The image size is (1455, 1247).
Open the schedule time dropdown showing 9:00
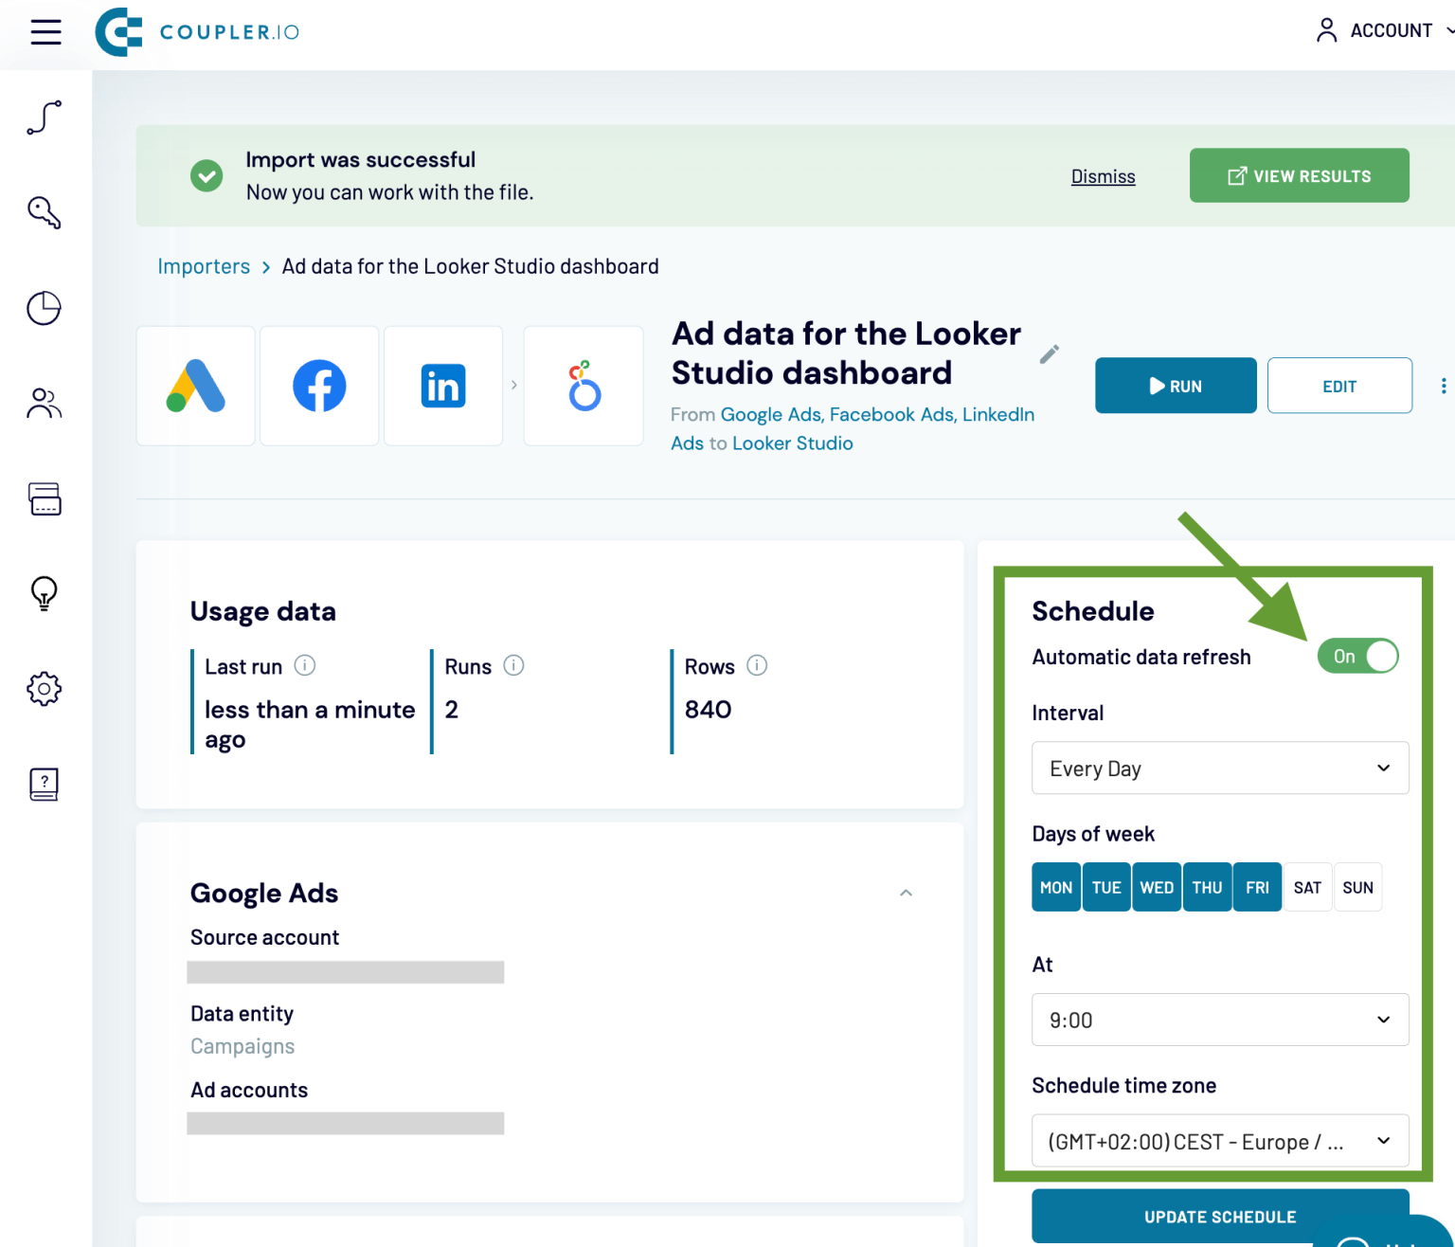(1220, 1020)
